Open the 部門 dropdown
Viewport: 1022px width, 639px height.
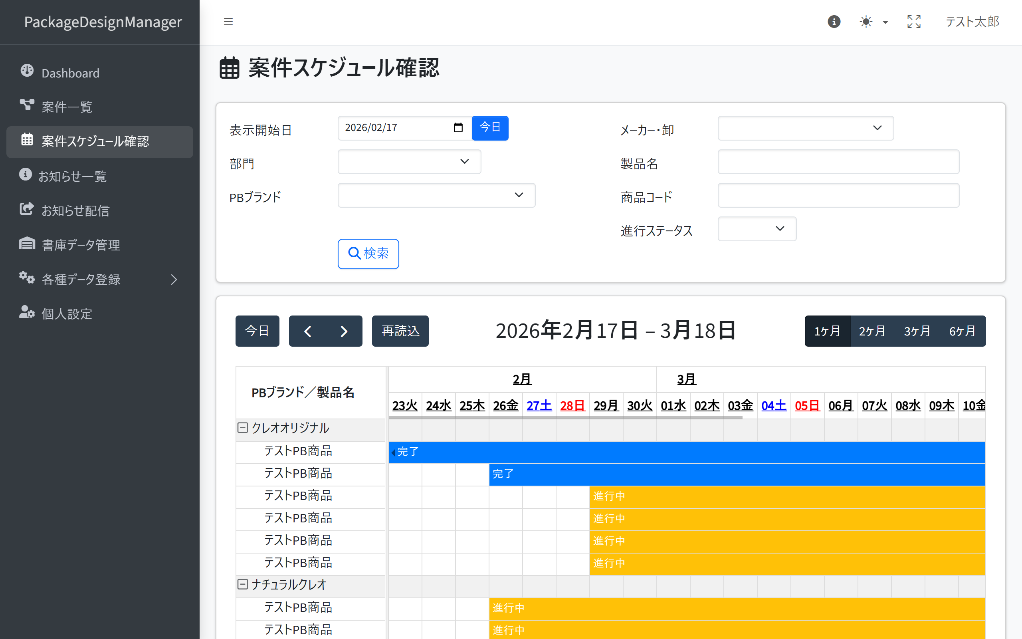(x=409, y=161)
